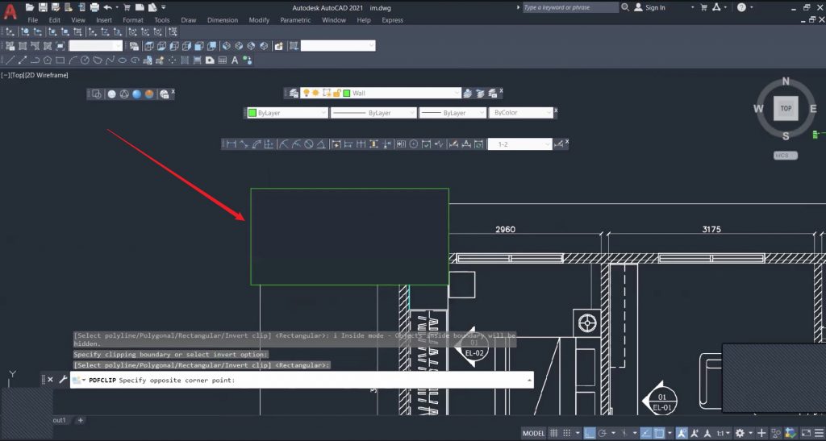Viewport: 826px width, 441px height.
Task: Open the AutoCAD application menu logo
Action: (x=10, y=11)
